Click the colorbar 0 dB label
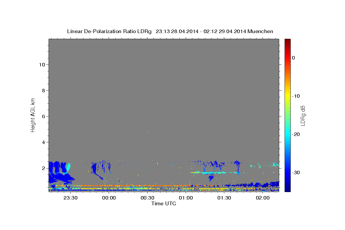This screenshot has height=230, width=345. tap(294, 58)
